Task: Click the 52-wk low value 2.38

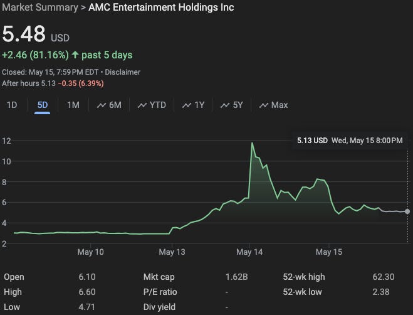Action: pyautogui.click(x=381, y=292)
